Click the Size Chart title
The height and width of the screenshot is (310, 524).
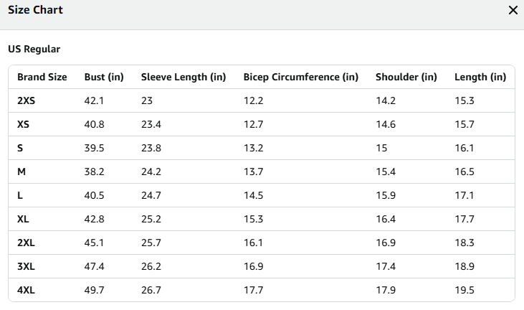(x=35, y=10)
